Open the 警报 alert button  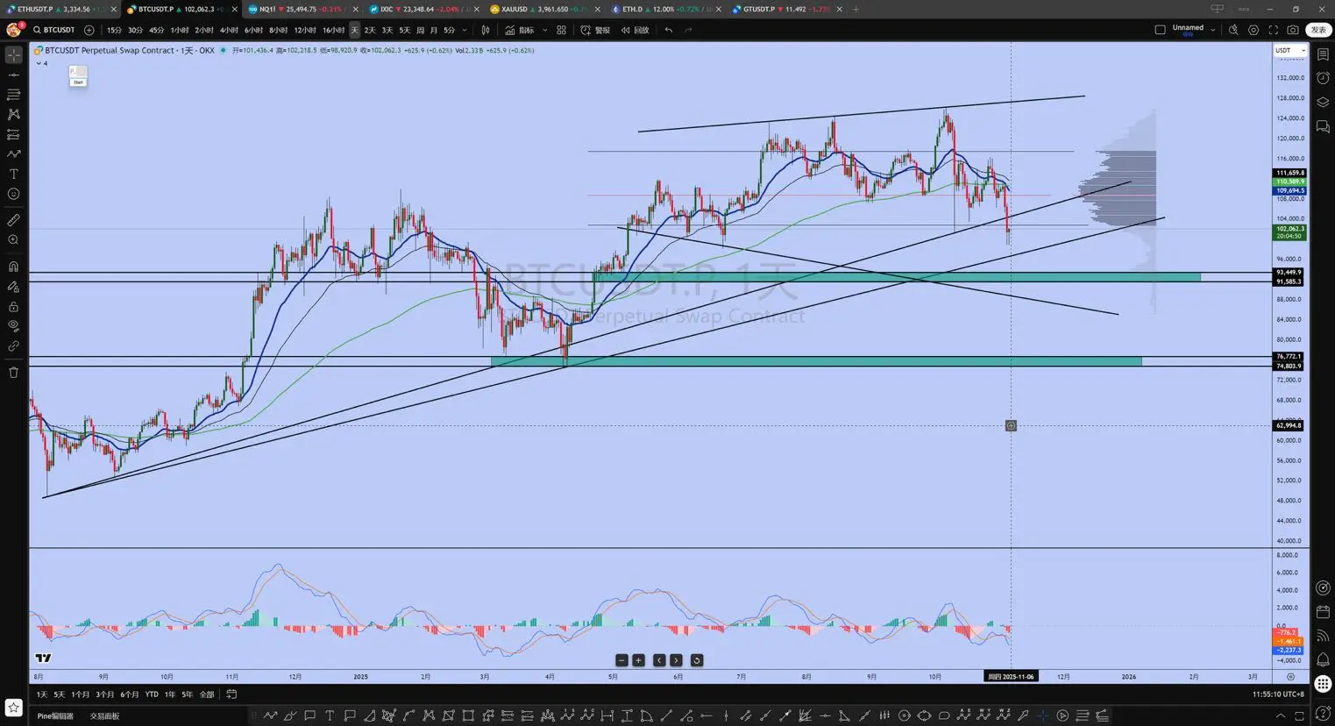click(596, 30)
